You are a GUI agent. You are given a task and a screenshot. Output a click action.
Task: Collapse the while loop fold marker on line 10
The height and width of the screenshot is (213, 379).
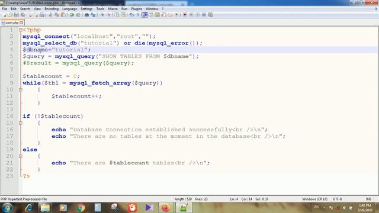(21, 89)
